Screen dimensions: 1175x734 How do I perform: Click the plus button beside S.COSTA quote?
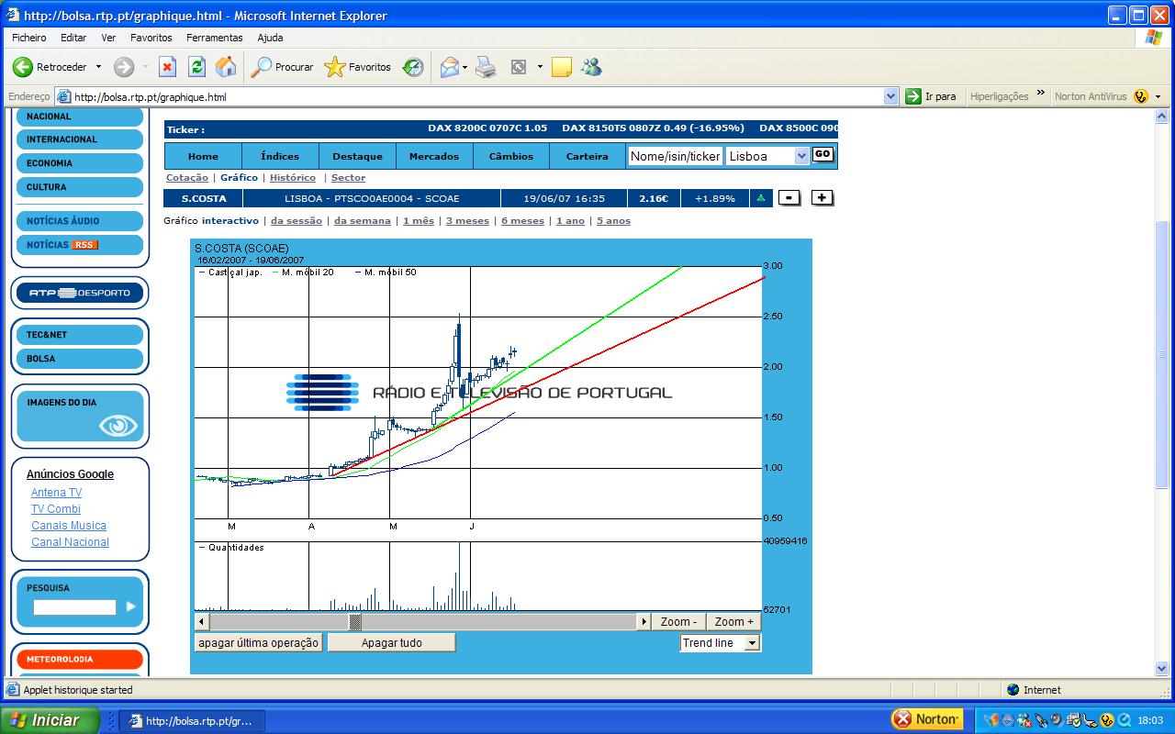822,197
